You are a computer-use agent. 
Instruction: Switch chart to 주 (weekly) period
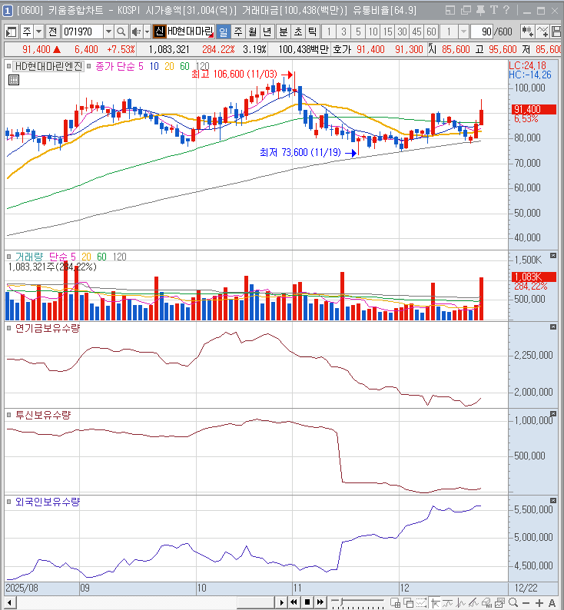tap(238, 31)
